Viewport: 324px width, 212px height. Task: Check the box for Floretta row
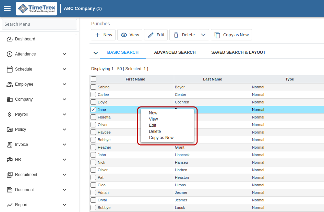[x=93, y=117]
